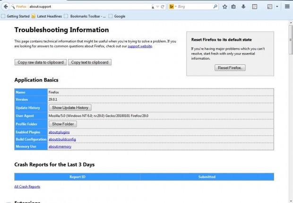Click the Submitted column header
Image resolution: width=293 pixels, height=203 pixels.
pos(207,177)
